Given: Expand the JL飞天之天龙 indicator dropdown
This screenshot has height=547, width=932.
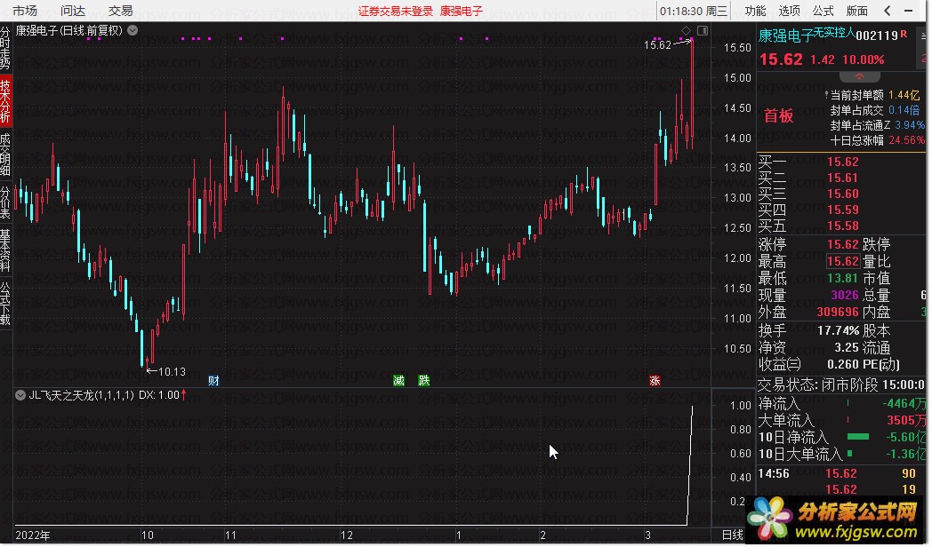Looking at the screenshot, I should [20, 395].
